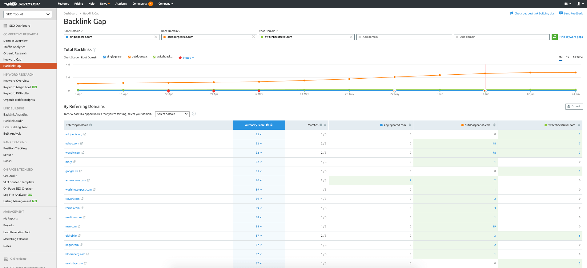Open the Root Domain dropdown above switchbacktravel.com

(x=268, y=31)
